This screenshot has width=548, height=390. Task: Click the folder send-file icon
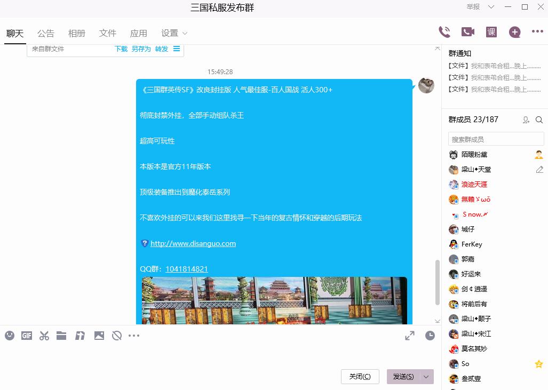61,336
